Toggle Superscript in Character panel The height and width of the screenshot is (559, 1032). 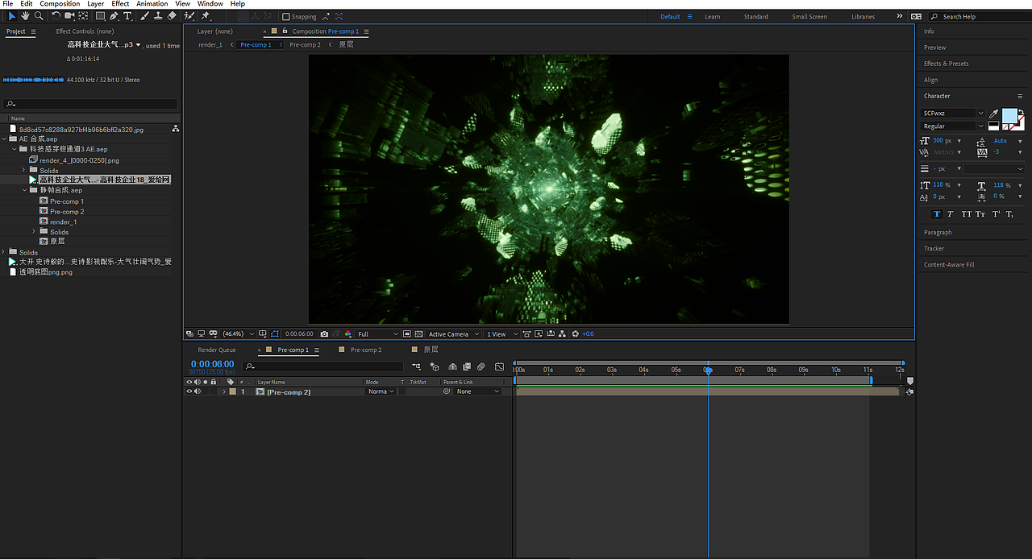click(x=997, y=214)
